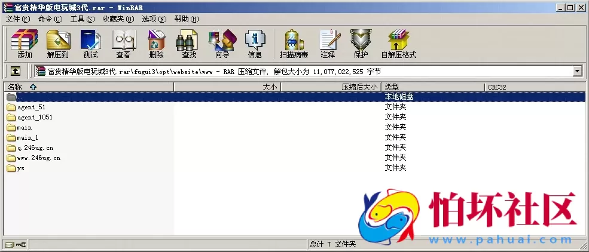This screenshot has width=589, height=252.
Task: Click status bar text 总计 7 文件夹
Action: coord(333,244)
